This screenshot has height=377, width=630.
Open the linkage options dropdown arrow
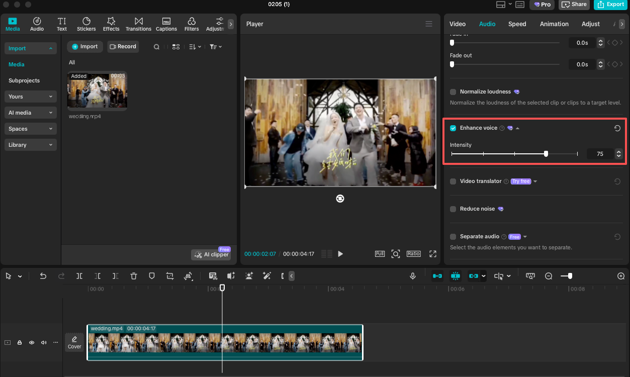click(484, 276)
